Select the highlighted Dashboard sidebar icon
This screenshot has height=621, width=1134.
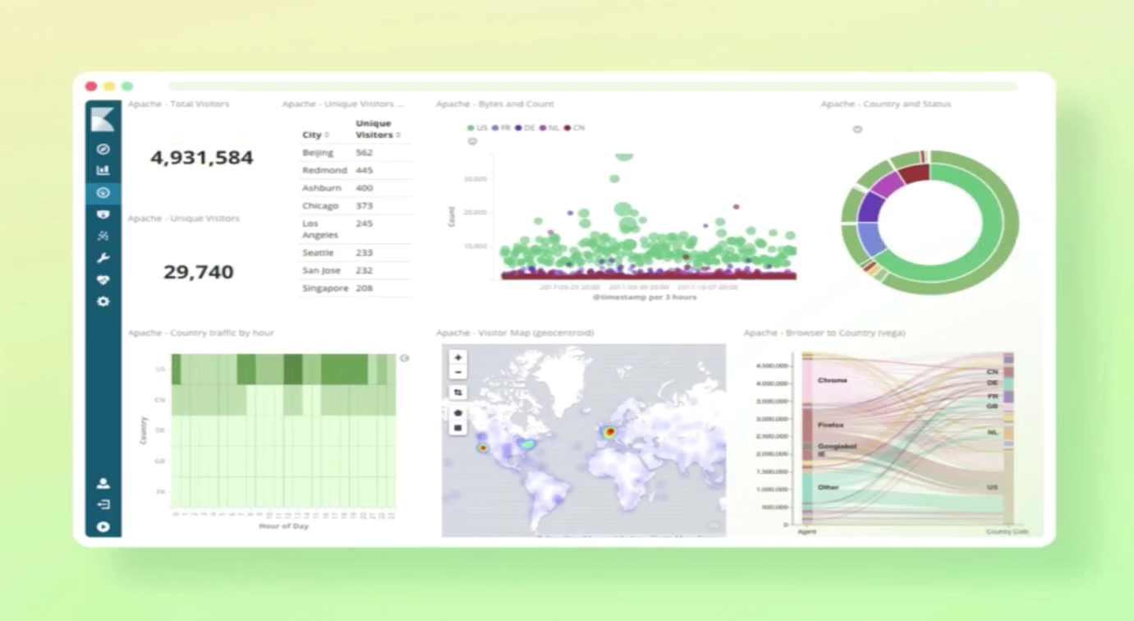pos(103,193)
